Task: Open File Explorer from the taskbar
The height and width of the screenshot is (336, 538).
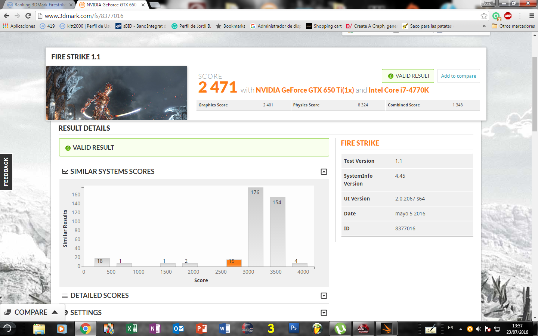Action: coord(39,329)
